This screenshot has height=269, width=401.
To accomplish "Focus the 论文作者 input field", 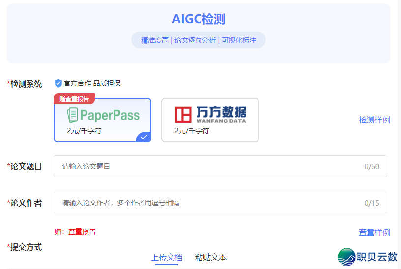I will (x=220, y=203).
